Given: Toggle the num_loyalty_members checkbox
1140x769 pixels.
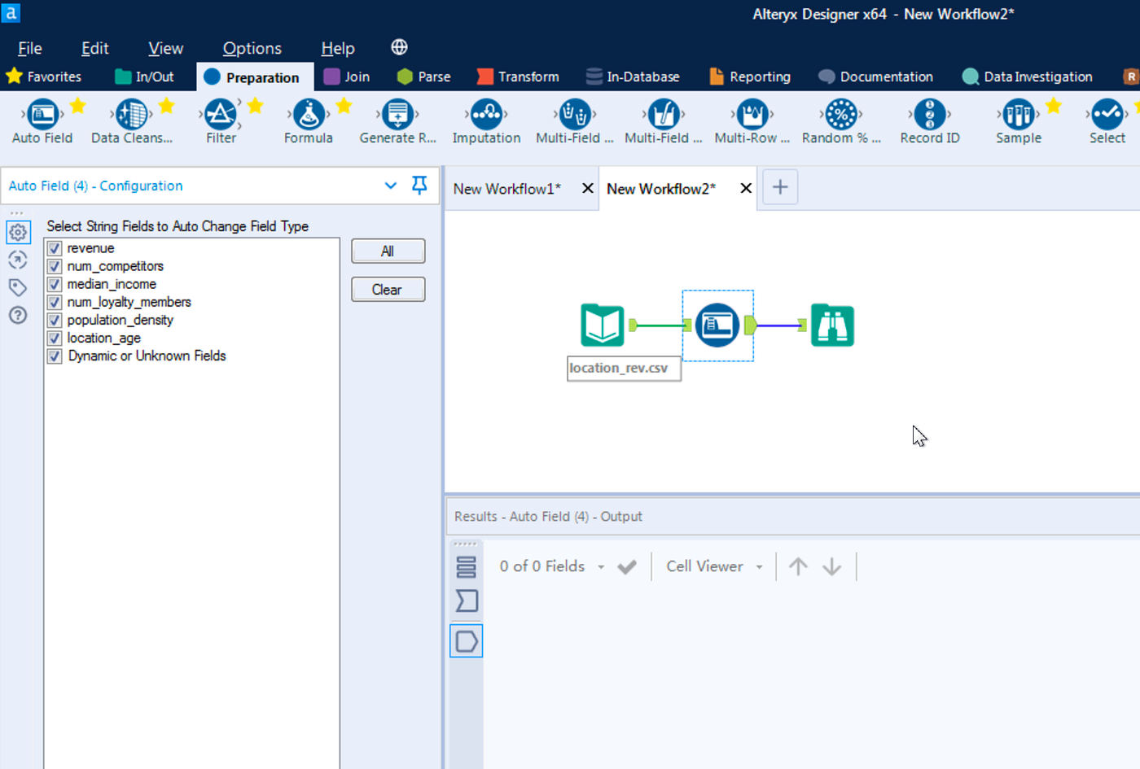Looking at the screenshot, I should coord(55,302).
